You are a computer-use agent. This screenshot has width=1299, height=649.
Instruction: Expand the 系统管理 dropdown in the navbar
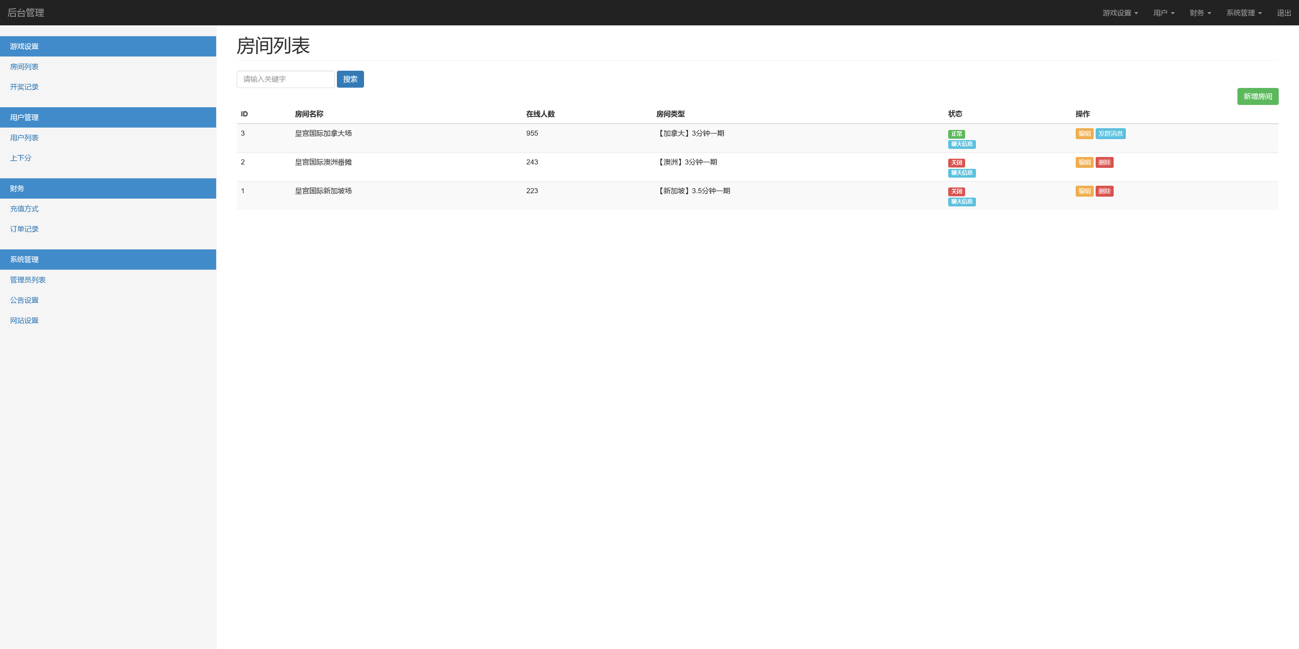point(1244,13)
